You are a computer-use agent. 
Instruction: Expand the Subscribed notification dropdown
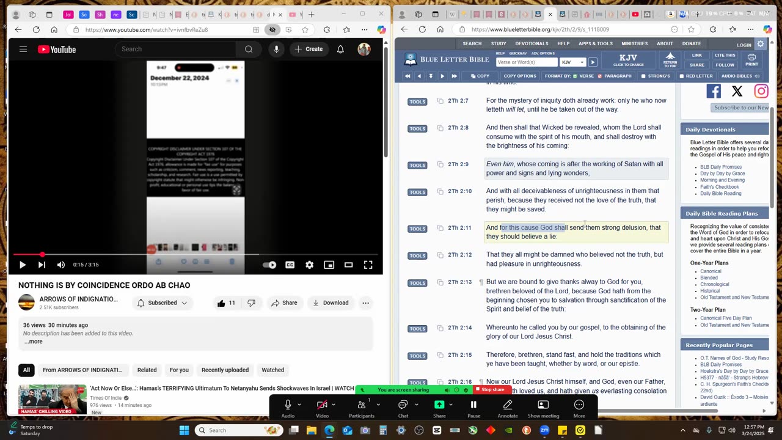pyautogui.click(x=162, y=303)
